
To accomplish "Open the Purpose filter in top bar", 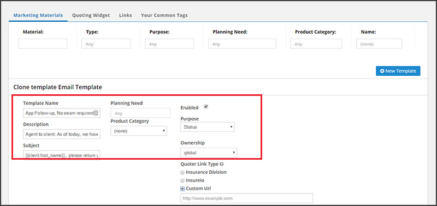I will pos(169,44).
